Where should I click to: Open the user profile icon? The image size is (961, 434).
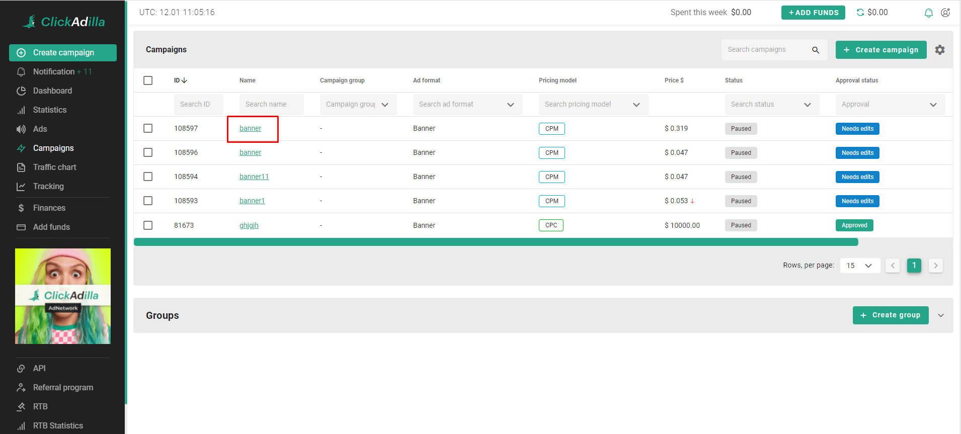(x=945, y=13)
